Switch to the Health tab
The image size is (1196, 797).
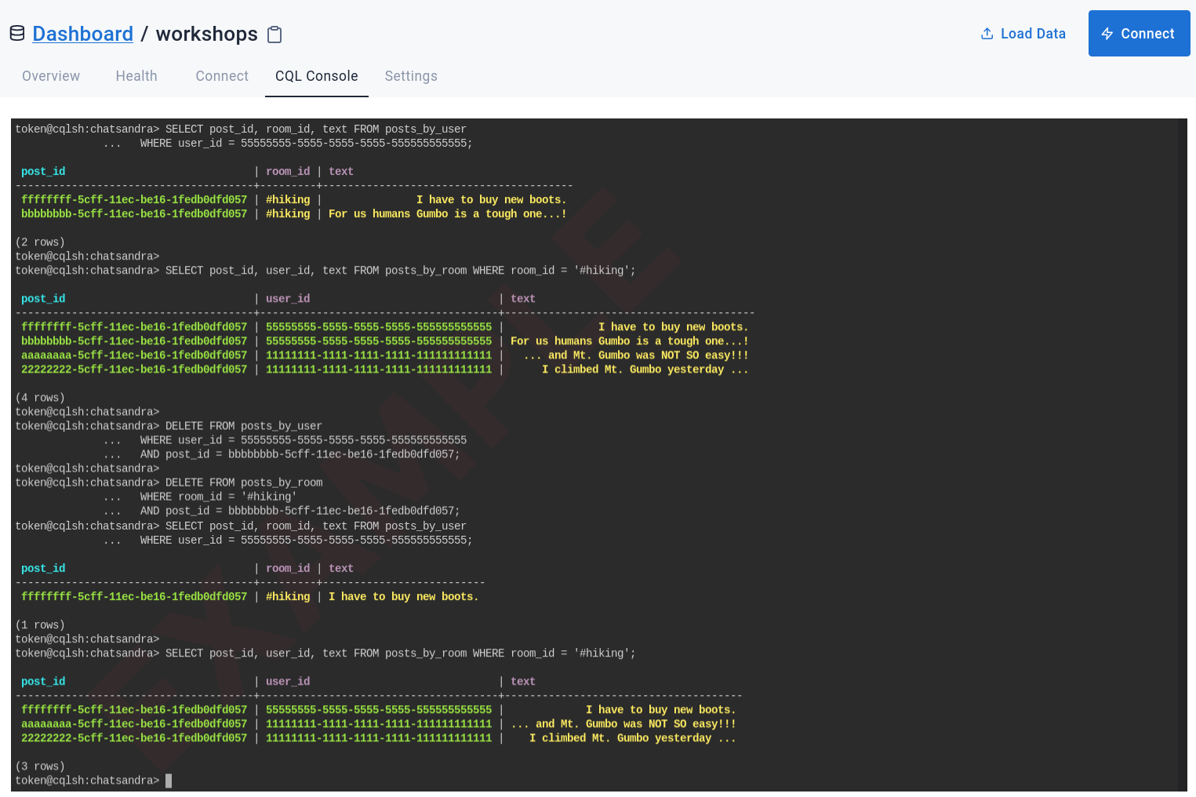pyautogui.click(x=136, y=76)
